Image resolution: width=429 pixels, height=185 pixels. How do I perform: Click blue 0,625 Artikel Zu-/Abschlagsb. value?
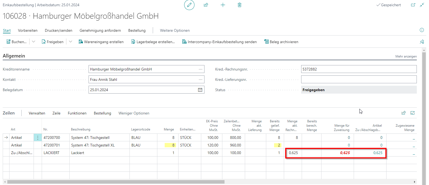click(378, 153)
